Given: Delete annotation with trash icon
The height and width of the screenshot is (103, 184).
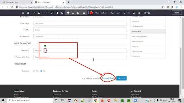Looking at the screenshot, I should 139,13.
